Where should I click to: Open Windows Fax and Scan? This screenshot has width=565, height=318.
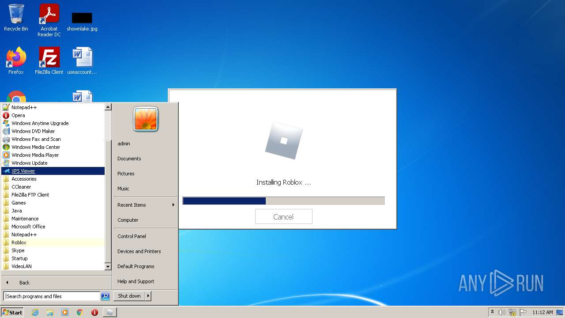(53, 139)
